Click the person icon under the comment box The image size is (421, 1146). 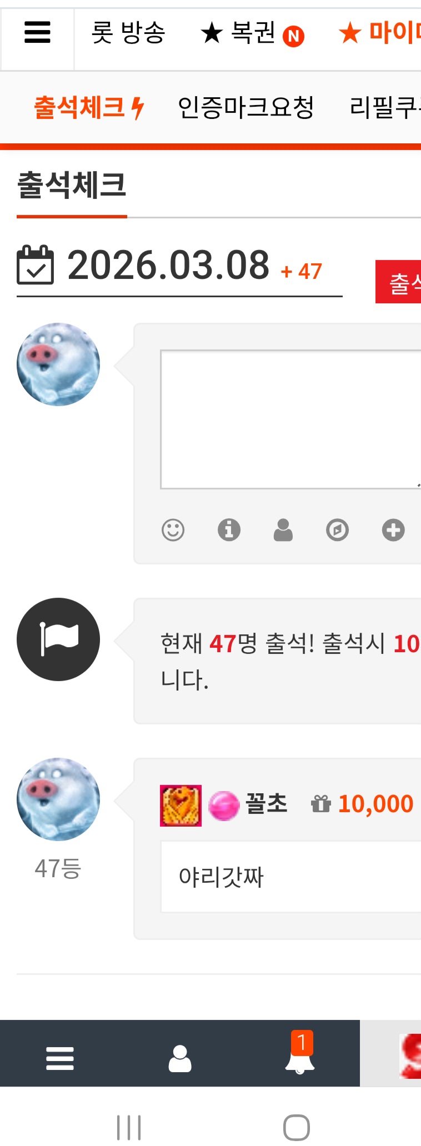tap(283, 529)
